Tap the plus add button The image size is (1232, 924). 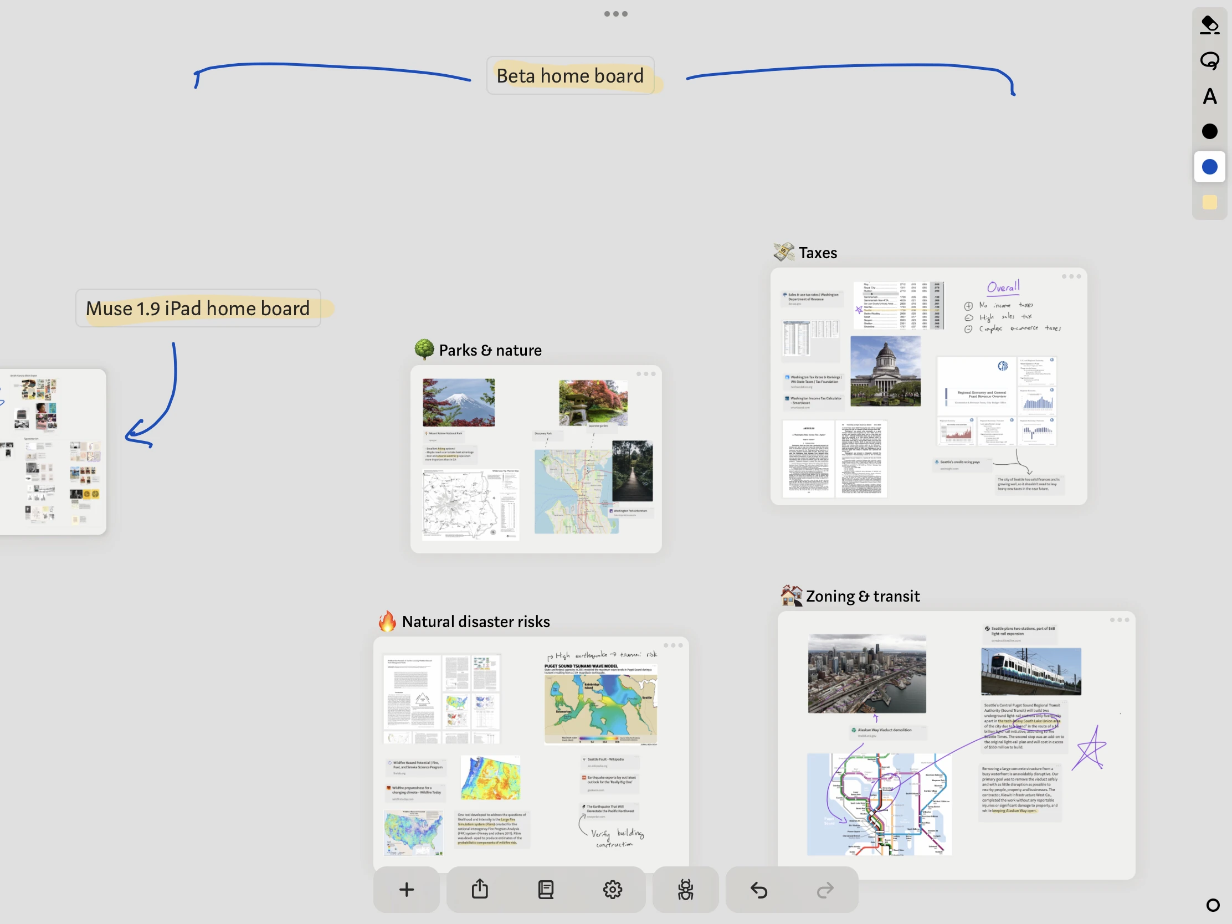coord(406,890)
